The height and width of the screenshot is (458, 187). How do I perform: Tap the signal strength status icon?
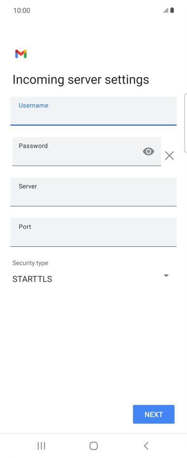(166, 11)
